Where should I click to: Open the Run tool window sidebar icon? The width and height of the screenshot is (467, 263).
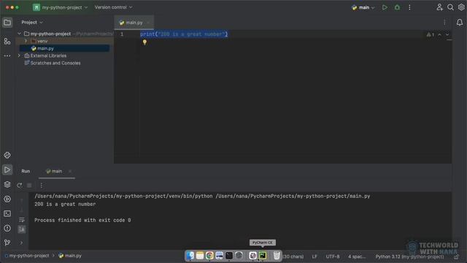point(7,170)
